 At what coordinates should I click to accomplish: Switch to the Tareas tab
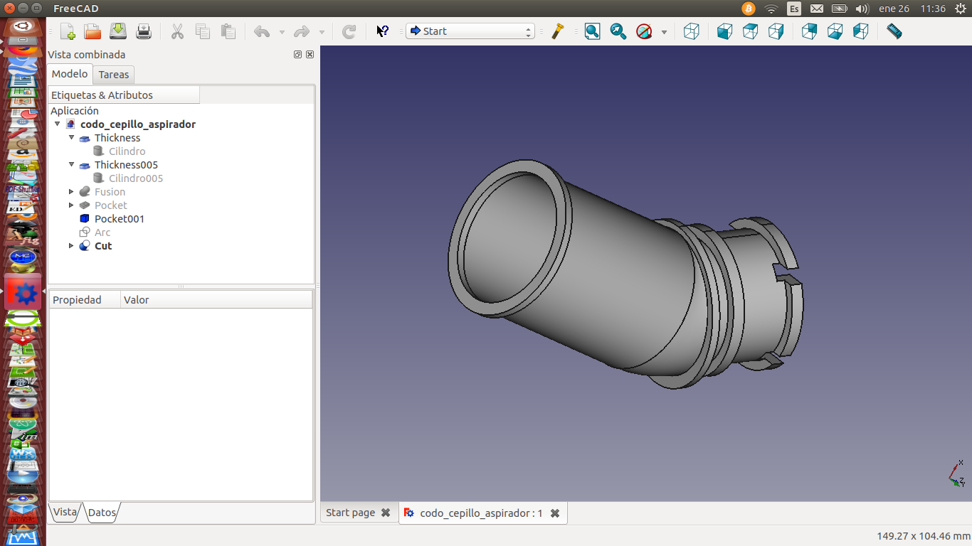click(114, 75)
